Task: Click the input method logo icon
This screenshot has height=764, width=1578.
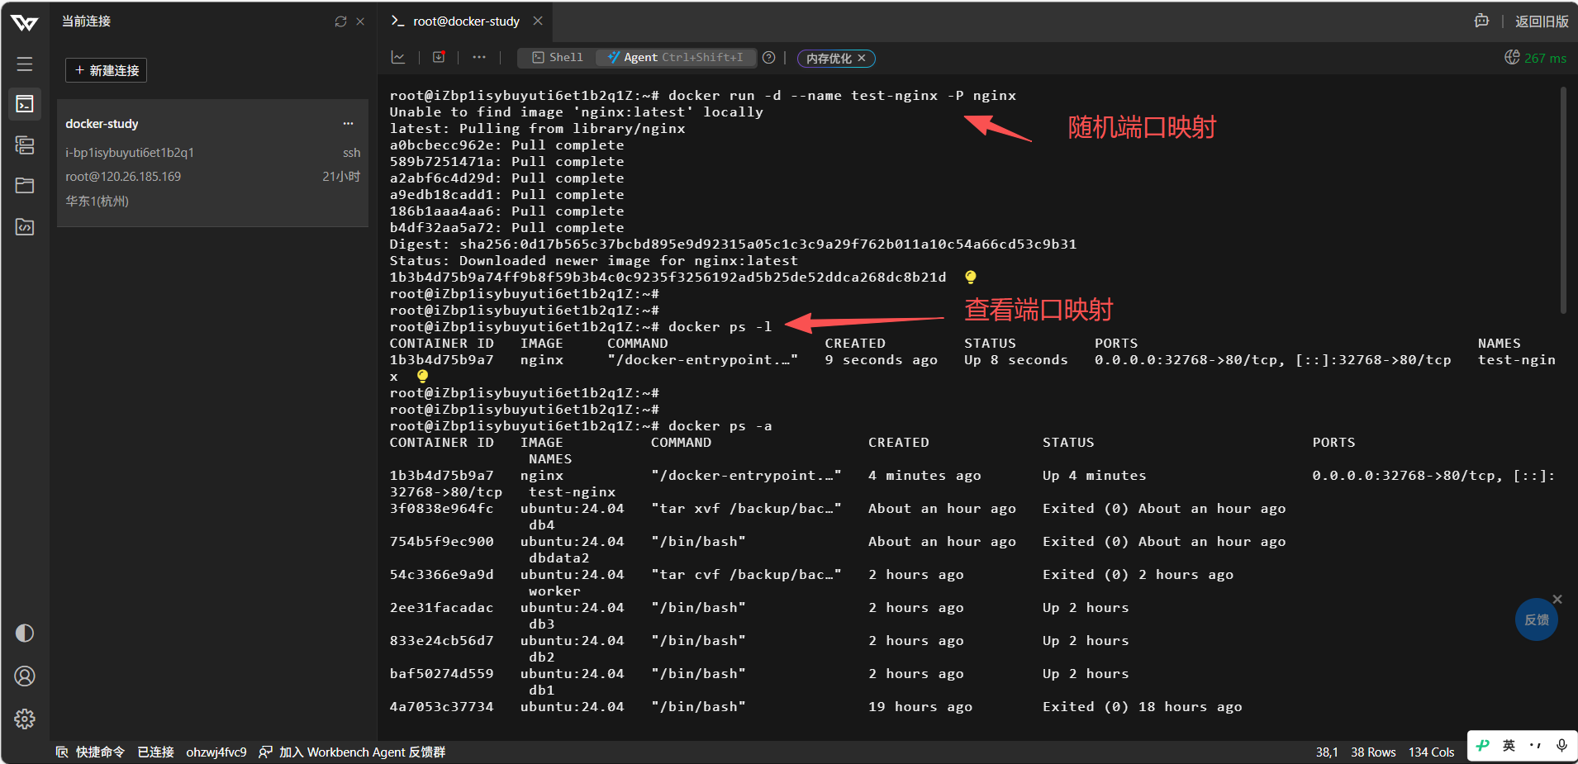Action: (x=1483, y=745)
